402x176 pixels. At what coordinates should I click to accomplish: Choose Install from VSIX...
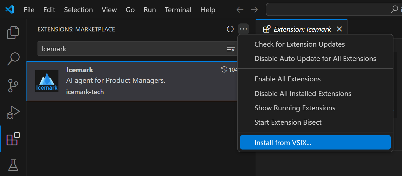pyautogui.click(x=315, y=142)
